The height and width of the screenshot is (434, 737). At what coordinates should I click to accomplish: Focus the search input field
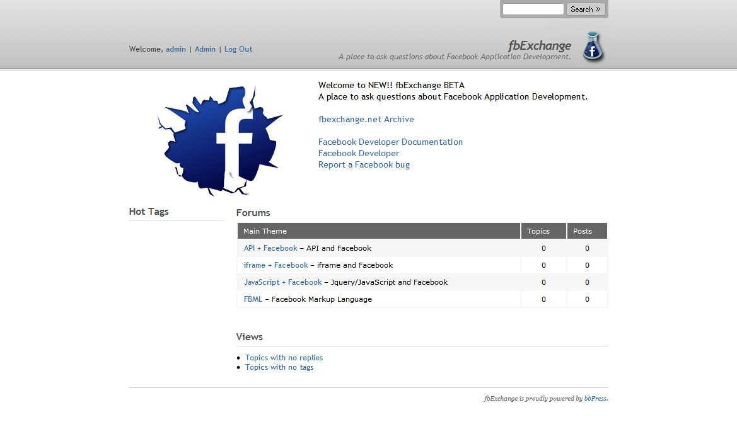coord(533,9)
